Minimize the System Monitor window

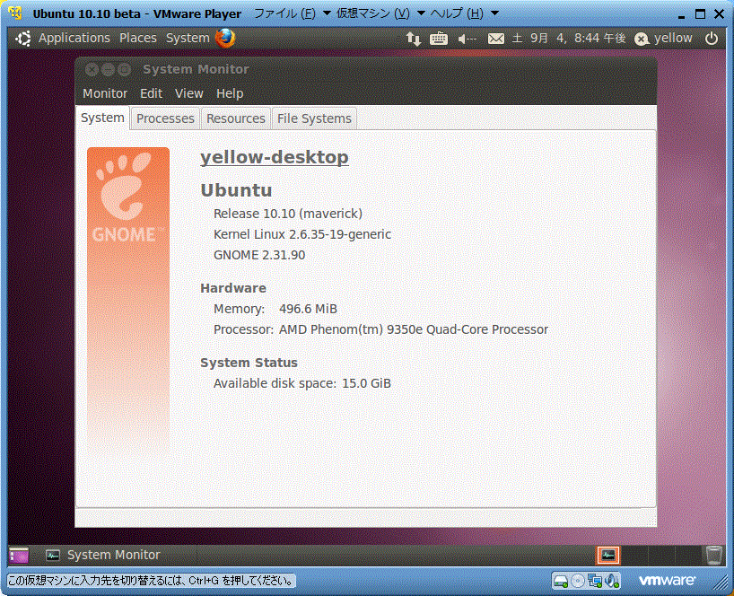pyautogui.click(x=109, y=70)
